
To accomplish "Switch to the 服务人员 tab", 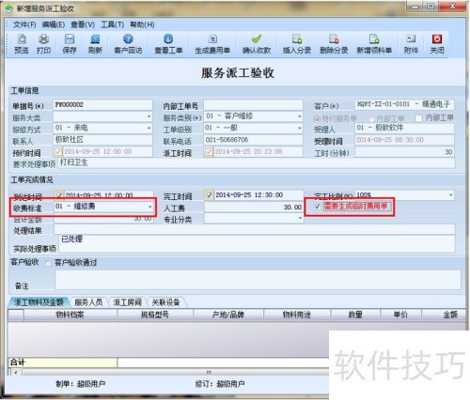I will [88, 302].
